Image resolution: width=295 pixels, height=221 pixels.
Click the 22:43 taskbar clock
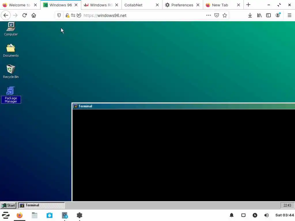tap(287, 205)
